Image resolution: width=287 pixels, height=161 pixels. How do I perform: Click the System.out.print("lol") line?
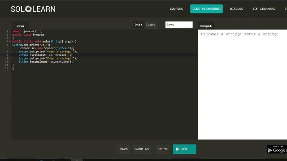pyautogui.click(x=31, y=45)
